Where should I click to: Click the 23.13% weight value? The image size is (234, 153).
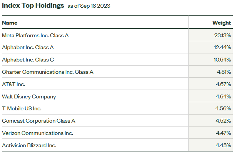[222, 35]
